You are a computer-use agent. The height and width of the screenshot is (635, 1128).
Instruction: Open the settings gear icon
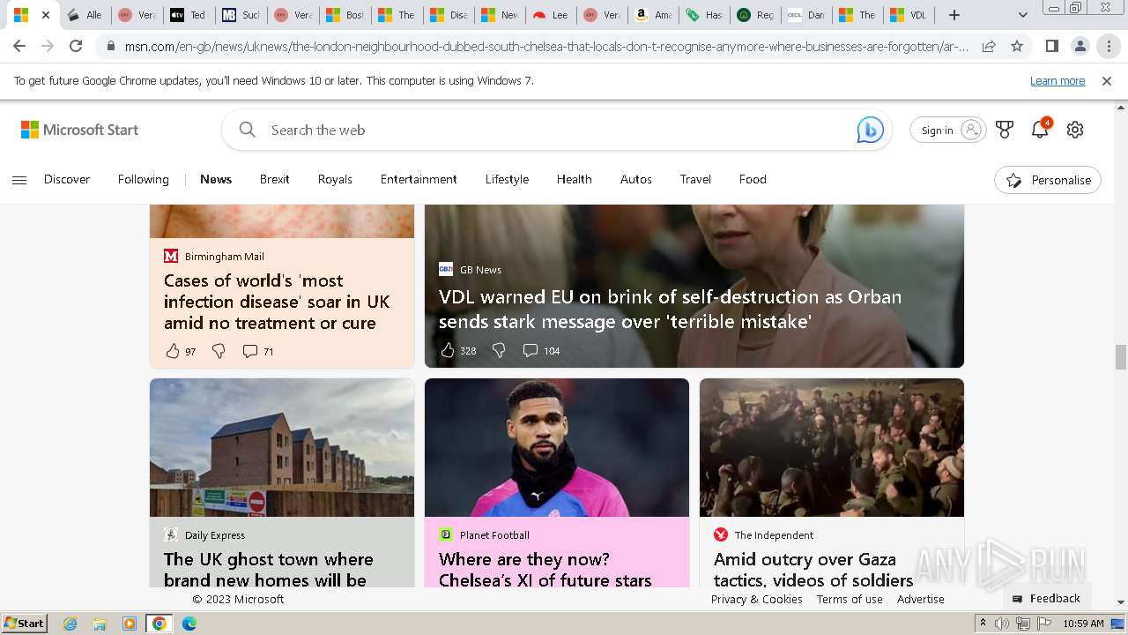click(1075, 130)
